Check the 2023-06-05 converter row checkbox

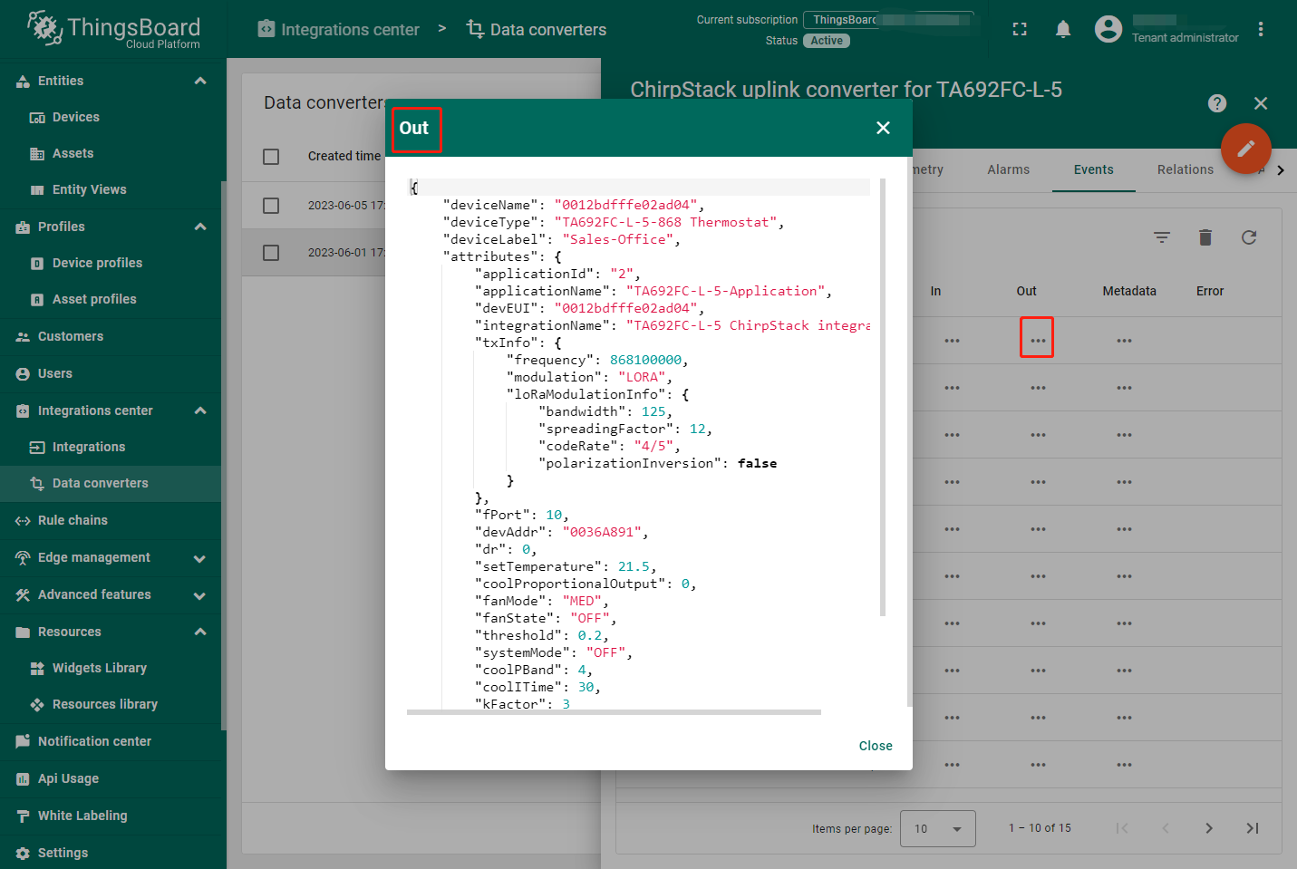pyautogui.click(x=271, y=206)
